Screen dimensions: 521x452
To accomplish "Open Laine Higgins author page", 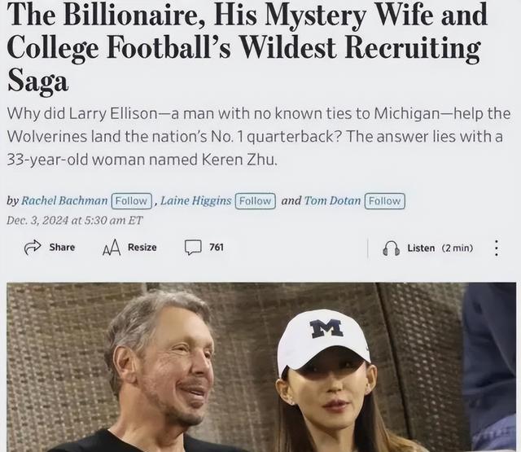I will tap(196, 200).
